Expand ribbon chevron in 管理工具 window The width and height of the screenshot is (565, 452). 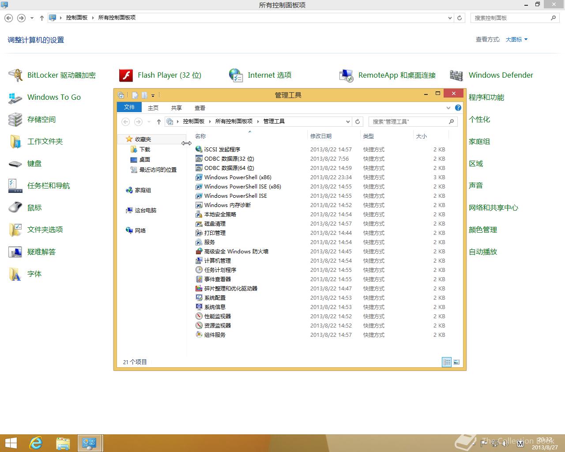tap(448, 108)
